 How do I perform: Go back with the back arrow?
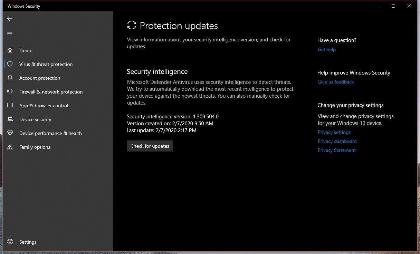pyautogui.click(x=10, y=18)
